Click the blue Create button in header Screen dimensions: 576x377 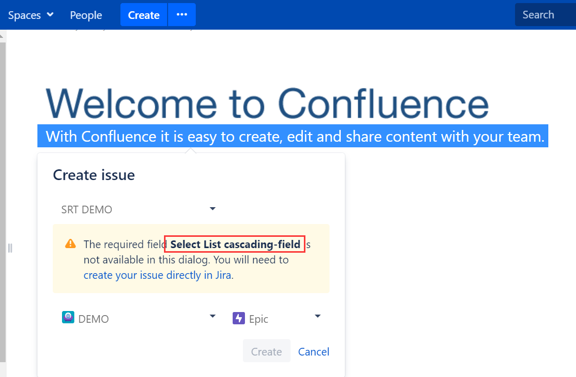point(143,15)
